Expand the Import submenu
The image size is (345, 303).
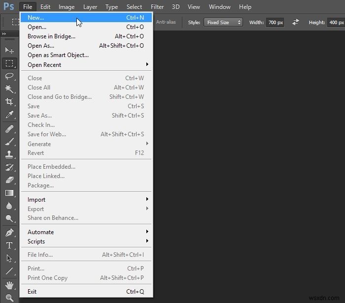click(x=86, y=199)
